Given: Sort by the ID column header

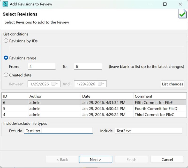Looking at the screenshot, I should 15,96.
